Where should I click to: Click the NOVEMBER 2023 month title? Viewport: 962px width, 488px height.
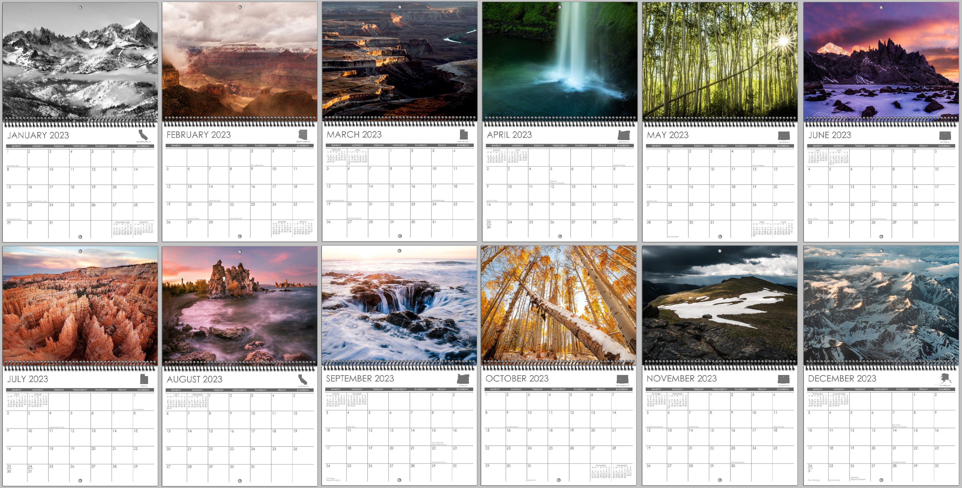pos(682,378)
